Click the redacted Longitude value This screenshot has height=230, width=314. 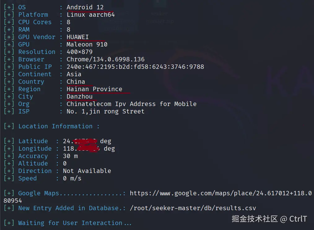point(82,149)
